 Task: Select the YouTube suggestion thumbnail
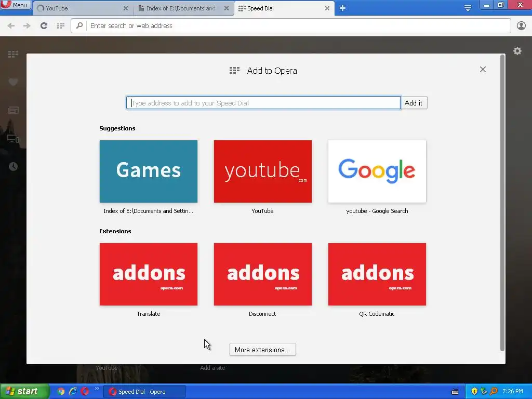[262, 171]
